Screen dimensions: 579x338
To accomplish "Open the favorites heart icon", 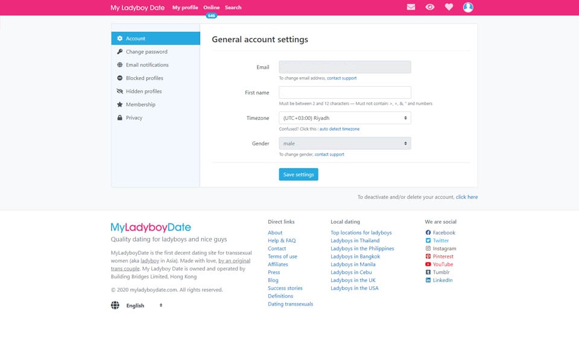I will (449, 7).
